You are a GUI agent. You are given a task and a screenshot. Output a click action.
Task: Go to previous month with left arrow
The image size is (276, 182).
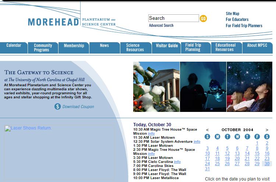click(207, 130)
